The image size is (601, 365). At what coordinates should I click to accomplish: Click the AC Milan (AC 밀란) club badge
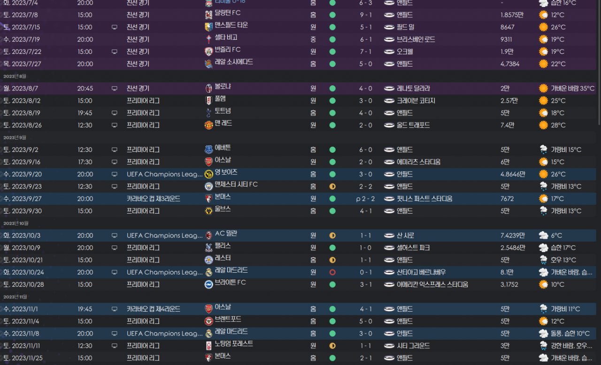coord(208,235)
